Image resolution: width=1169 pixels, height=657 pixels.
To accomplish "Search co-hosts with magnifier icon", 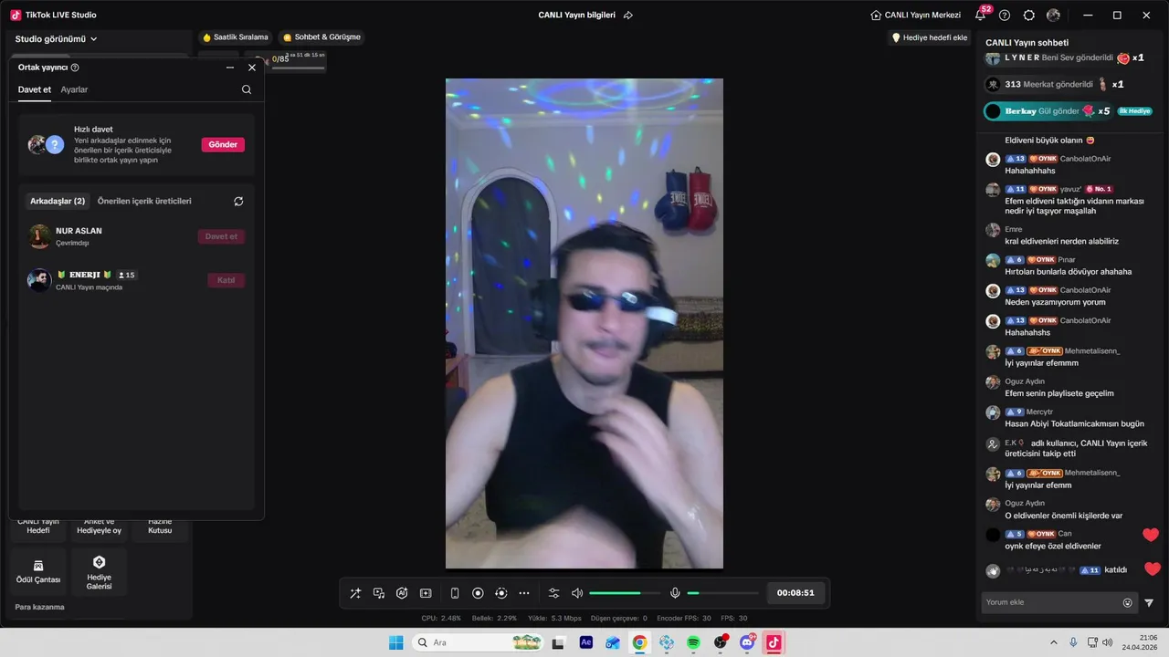I will click(247, 89).
